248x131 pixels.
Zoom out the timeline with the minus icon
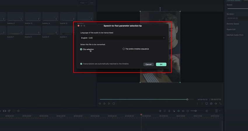click(188, 111)
